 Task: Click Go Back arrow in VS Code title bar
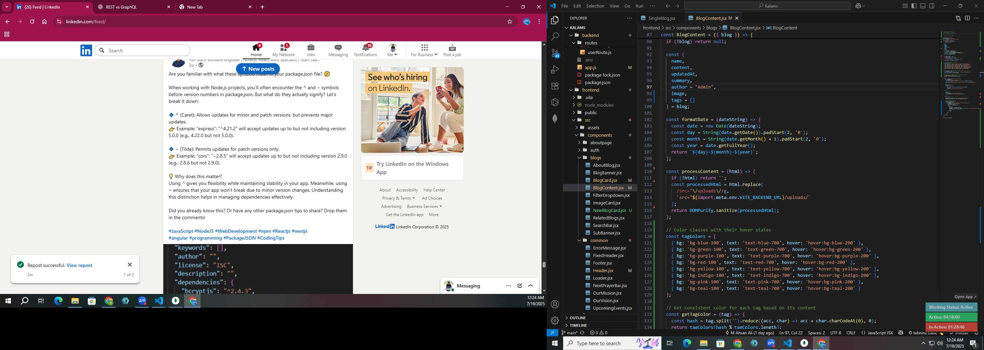click(x=668, y=6)
